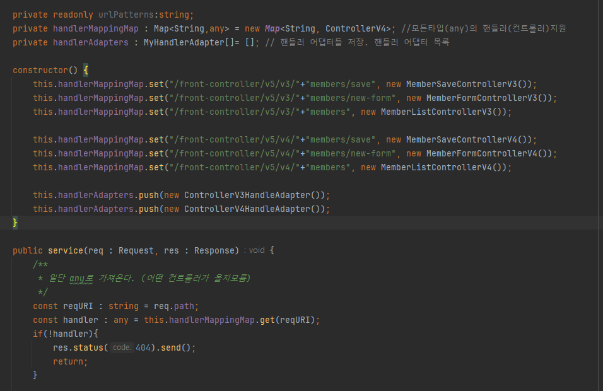Screen dimensions: 603x391
Task: Click the Korean comment after ControllerV4>
Action: [x=484, y=28]
